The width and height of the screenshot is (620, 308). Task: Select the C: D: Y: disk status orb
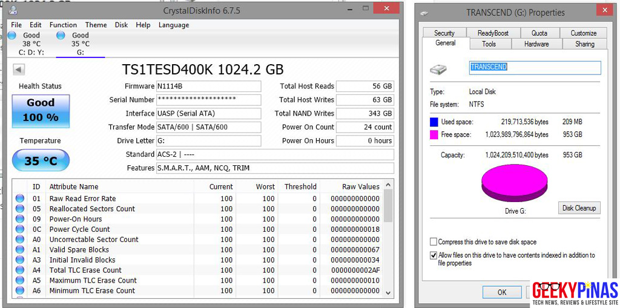tap(12, 36)
